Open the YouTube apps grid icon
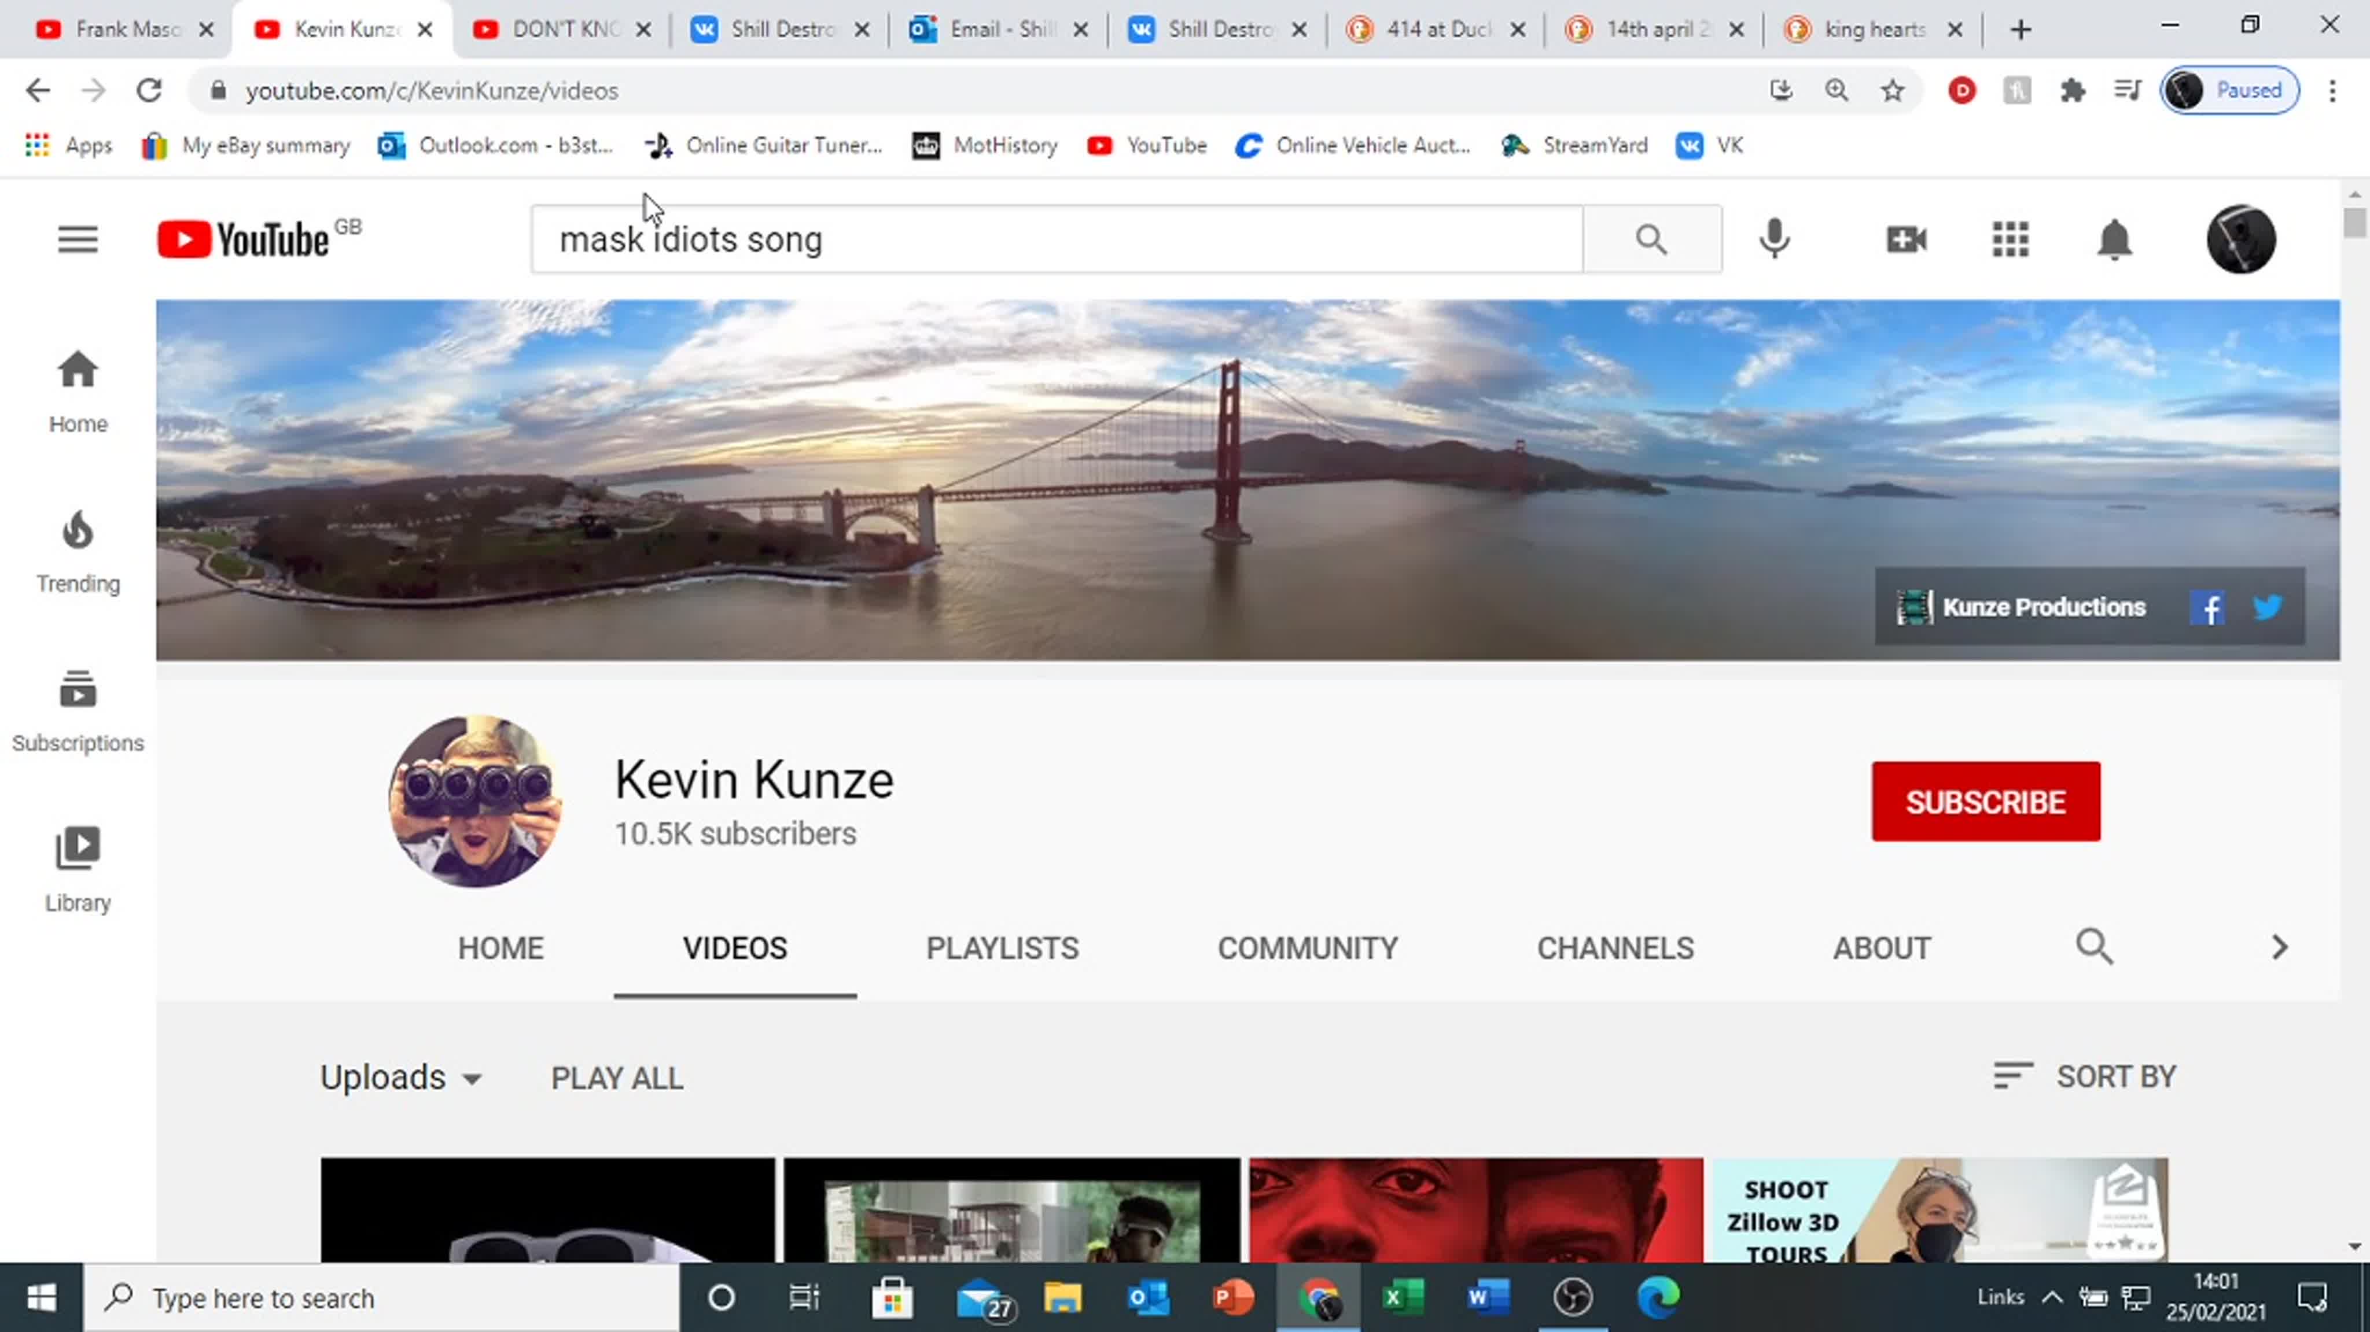 coord(2010,239)
